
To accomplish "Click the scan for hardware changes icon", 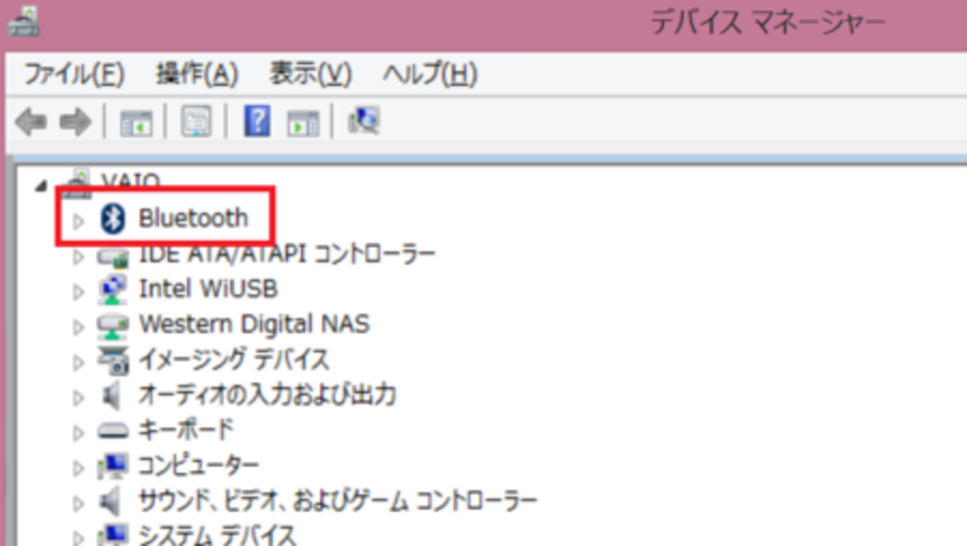I will pos(364,121).
